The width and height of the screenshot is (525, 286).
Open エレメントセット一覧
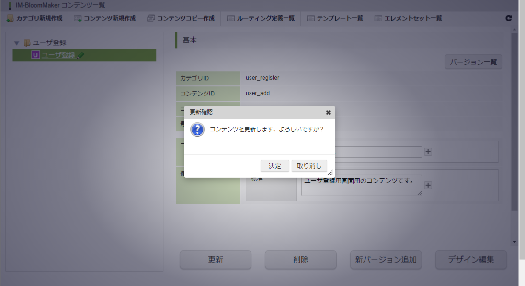click(408, 18)
